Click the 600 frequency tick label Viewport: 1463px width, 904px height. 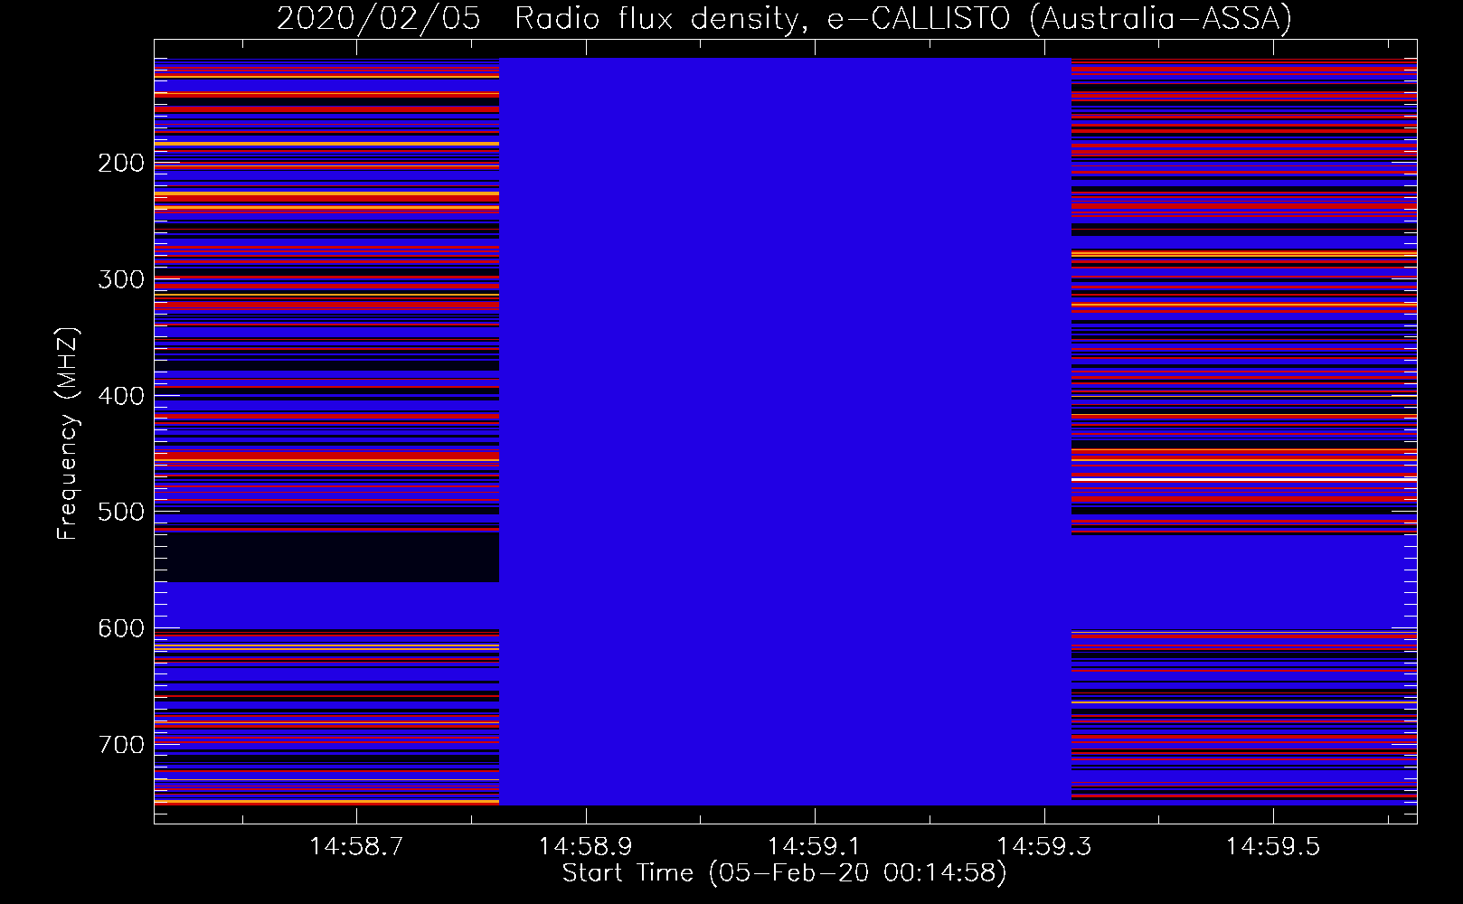pos(121,628)
